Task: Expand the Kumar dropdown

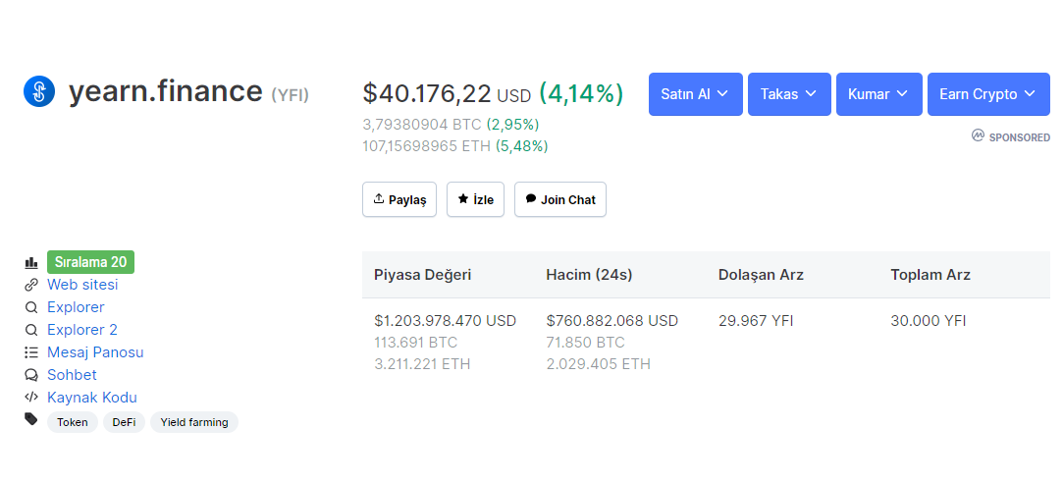Action: click(x=878, y=94)
